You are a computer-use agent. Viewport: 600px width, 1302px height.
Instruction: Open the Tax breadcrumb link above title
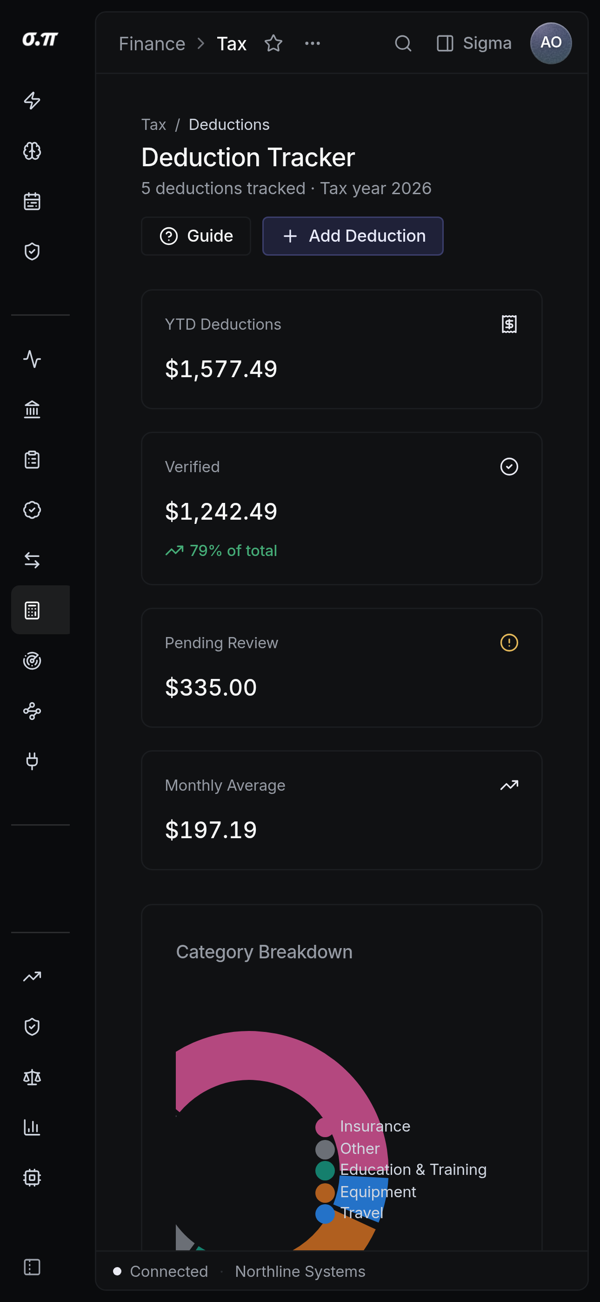pos(153,125)
